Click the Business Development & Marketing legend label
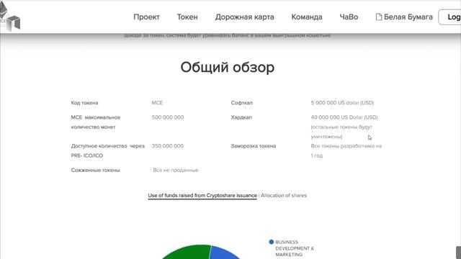 pos(295,248)
